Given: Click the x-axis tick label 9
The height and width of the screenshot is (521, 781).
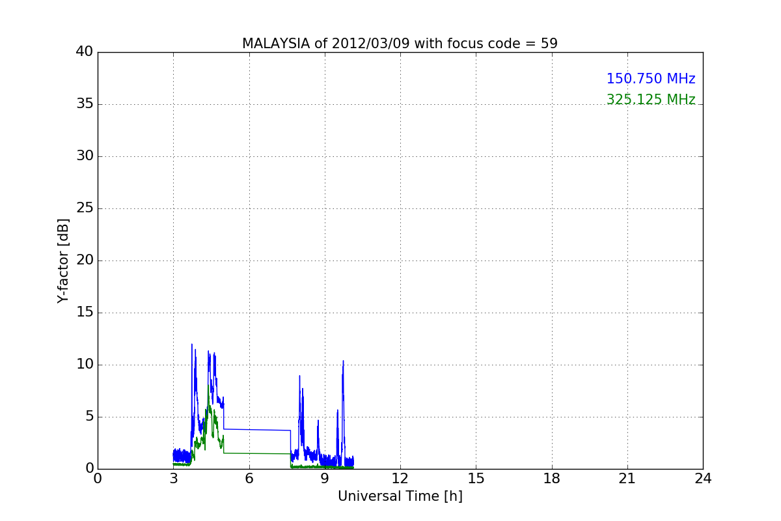Looking at the screenshot, I should (x=324, y=479).
